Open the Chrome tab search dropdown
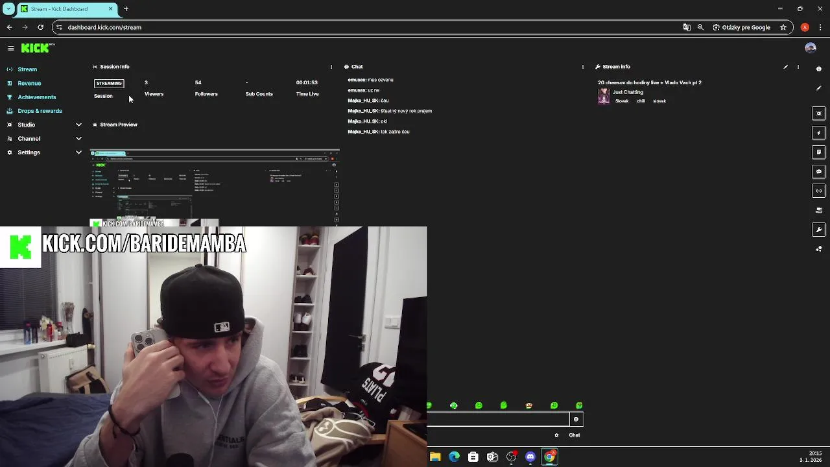The image size is (830, 467). pos(8,9)
